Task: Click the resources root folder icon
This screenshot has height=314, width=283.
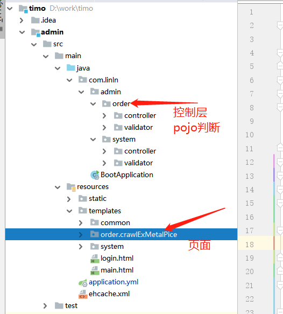Action: point(71,187)
